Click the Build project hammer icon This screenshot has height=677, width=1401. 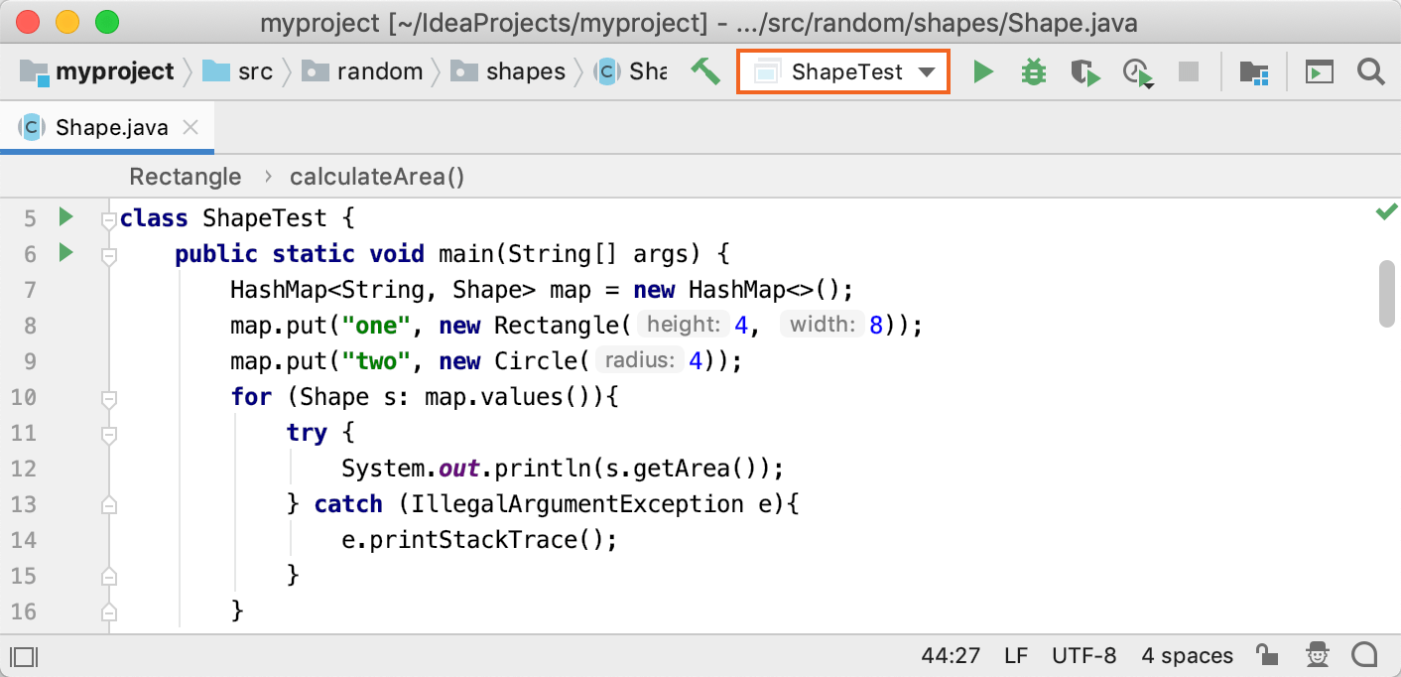tap(705, 71)
